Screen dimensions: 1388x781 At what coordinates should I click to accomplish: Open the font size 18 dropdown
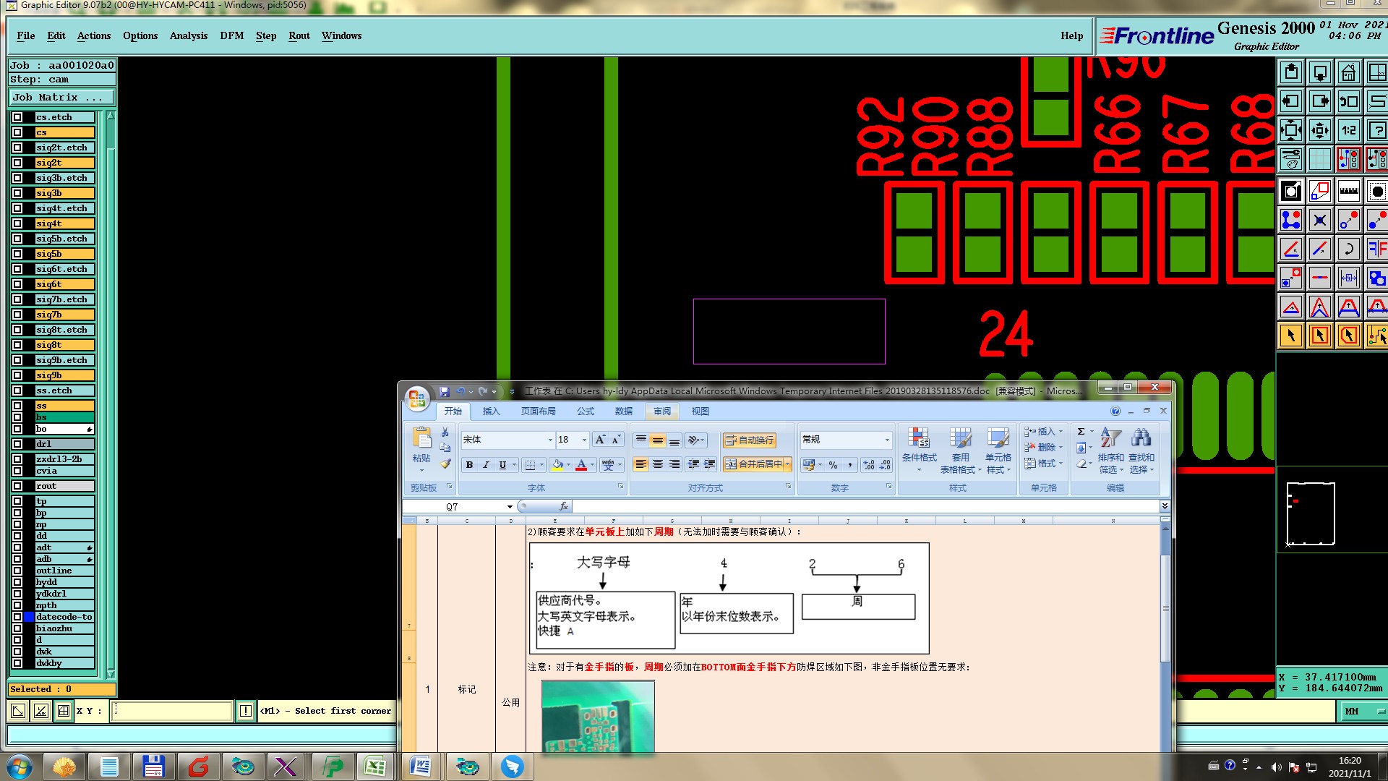point(584,440)
